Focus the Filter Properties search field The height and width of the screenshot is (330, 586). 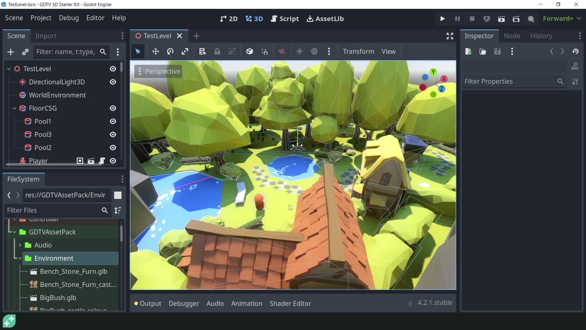point(514,82)
